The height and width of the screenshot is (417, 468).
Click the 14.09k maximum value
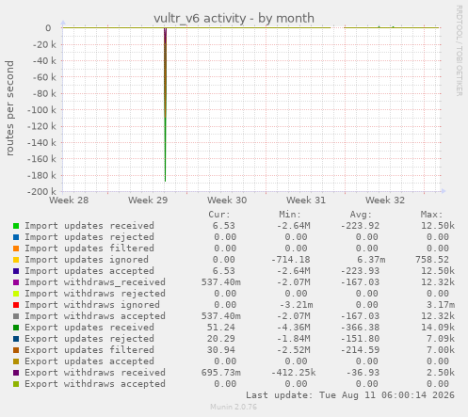tap(438, 328)
